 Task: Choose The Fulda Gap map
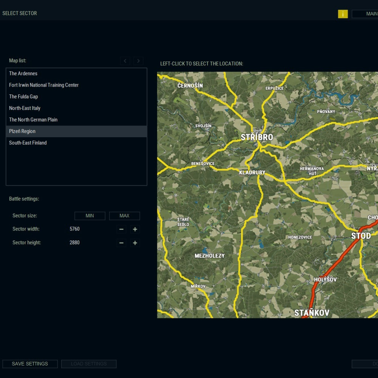tap(23, 97)
